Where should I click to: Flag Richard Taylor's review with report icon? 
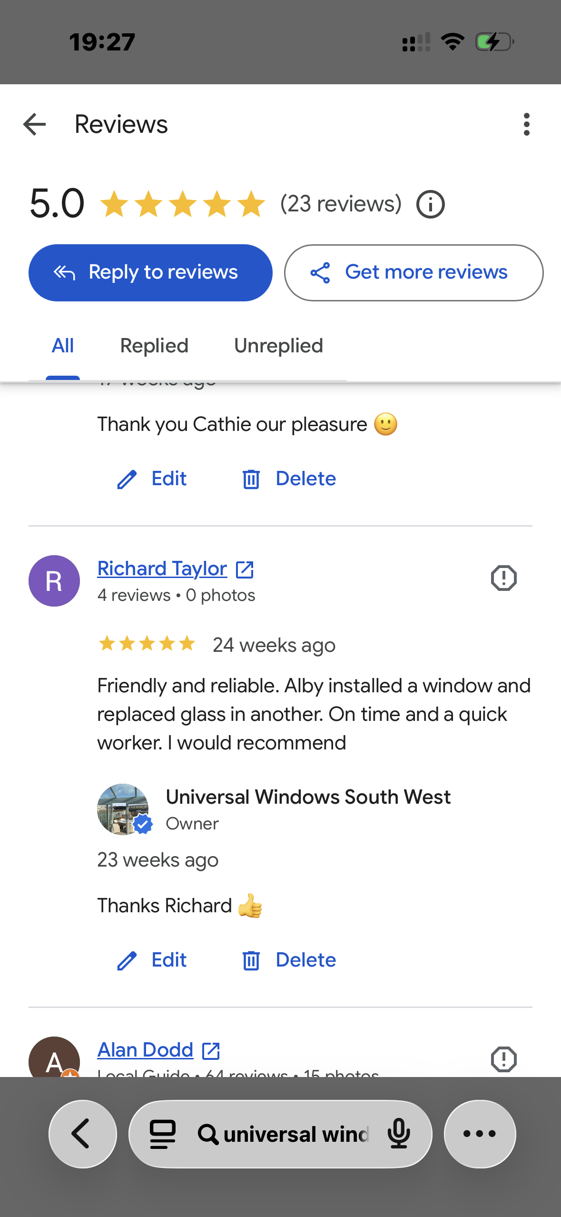tap(503, 578)
